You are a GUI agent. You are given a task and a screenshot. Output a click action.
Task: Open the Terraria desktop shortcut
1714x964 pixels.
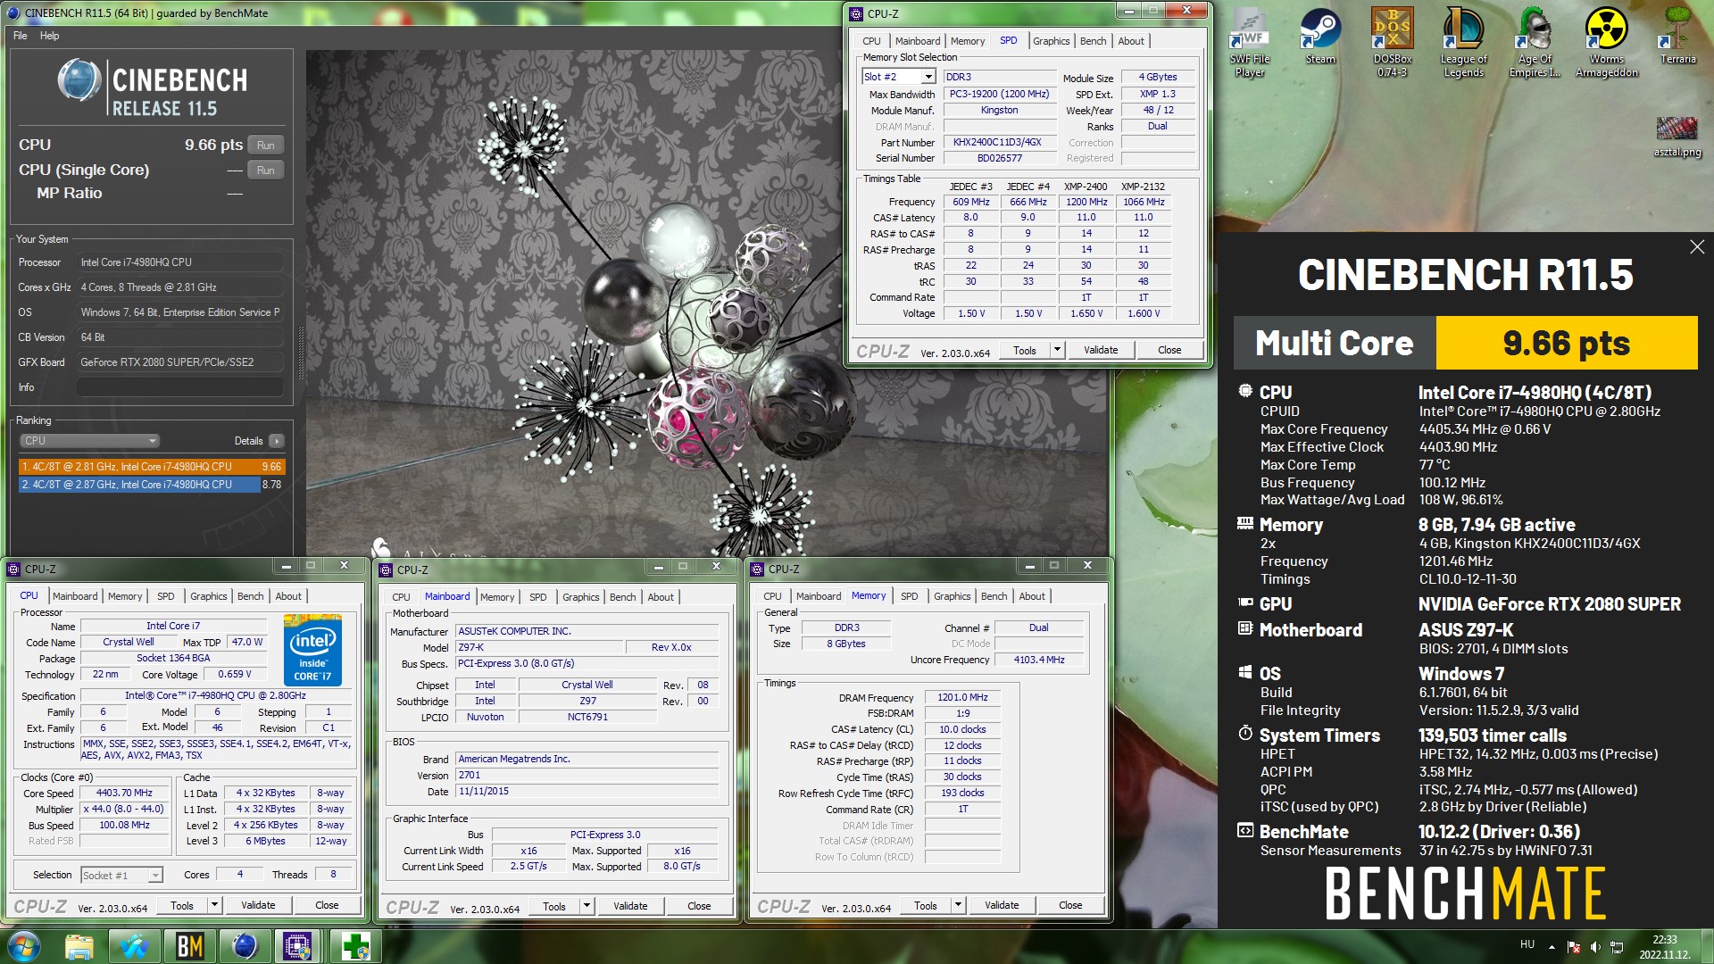tap(1677, 37)
